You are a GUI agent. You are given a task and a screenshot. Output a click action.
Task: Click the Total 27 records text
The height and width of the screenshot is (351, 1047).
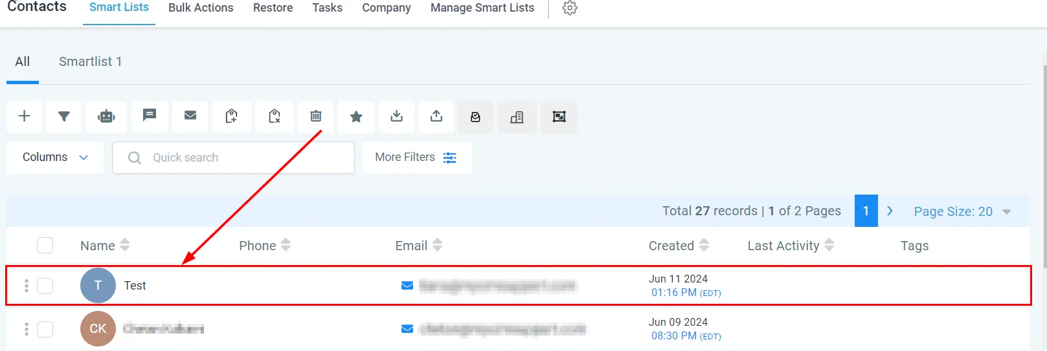(x=710, y=211)
